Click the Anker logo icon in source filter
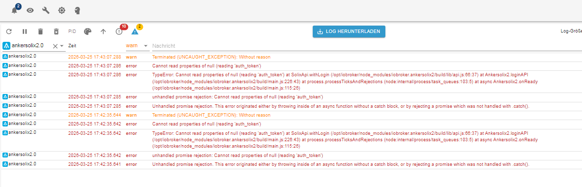 6,45
